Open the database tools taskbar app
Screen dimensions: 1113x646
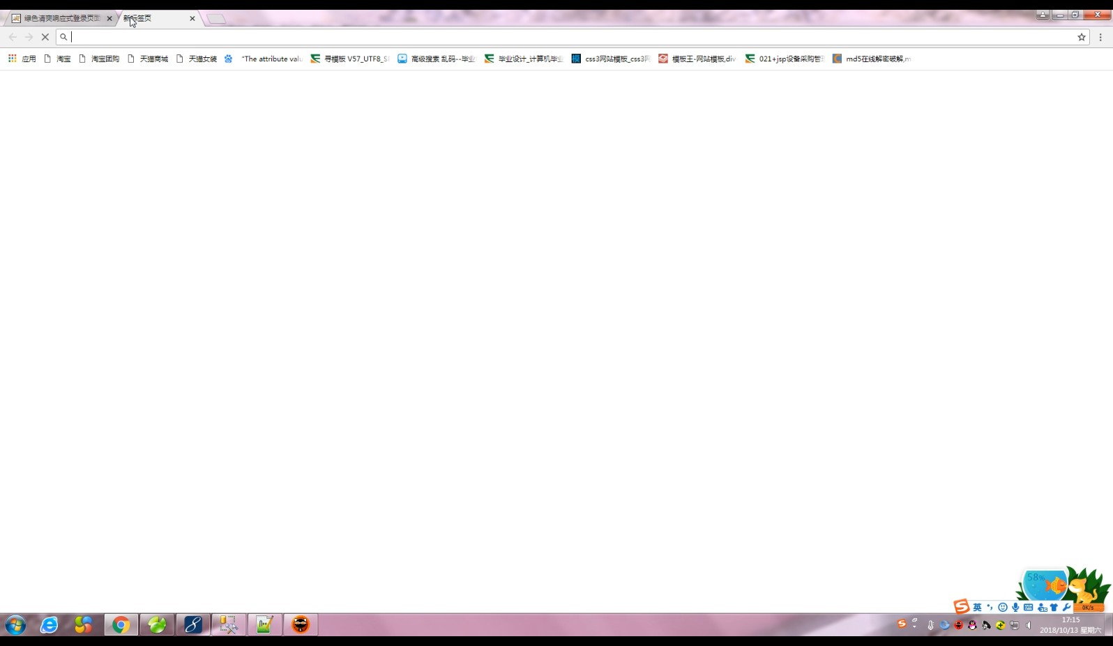coord(229,624)
